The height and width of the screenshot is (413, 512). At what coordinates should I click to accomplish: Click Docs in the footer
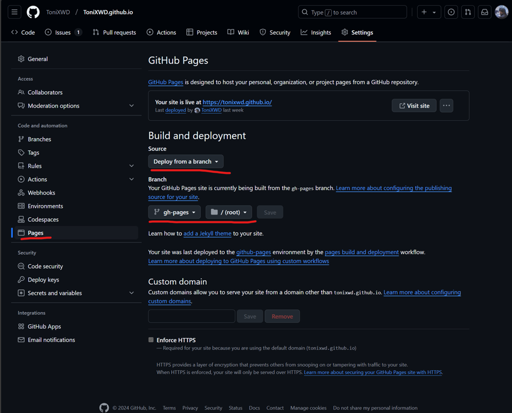(254, 408)
